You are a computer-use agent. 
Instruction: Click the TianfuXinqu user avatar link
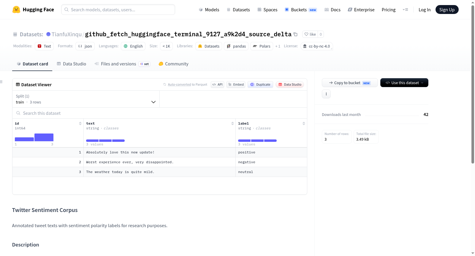tap(48, 34)
